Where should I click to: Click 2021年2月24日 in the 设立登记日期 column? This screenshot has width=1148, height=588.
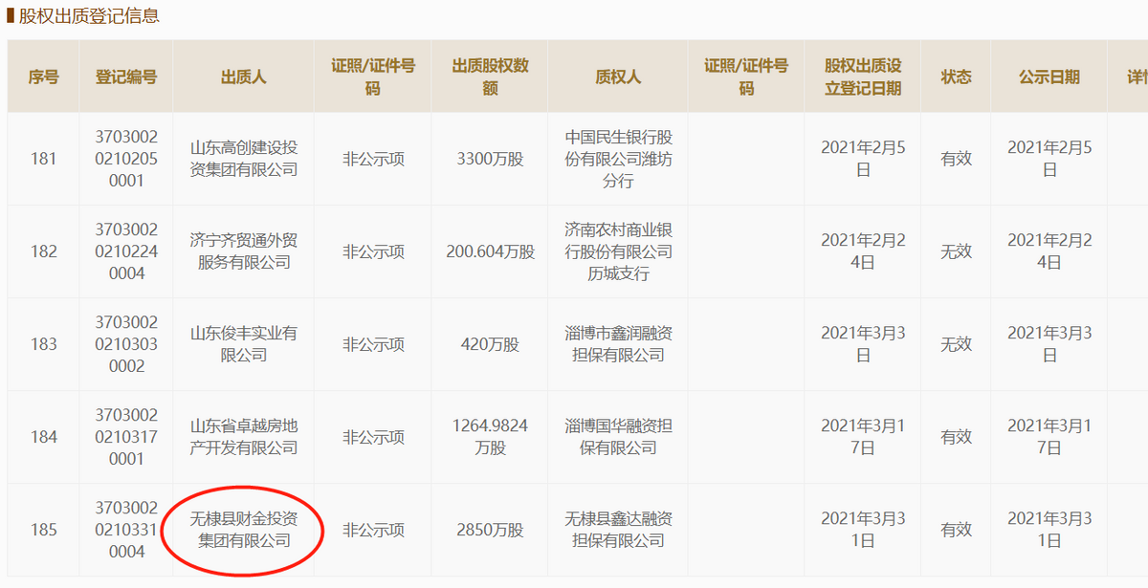(863, 251)
